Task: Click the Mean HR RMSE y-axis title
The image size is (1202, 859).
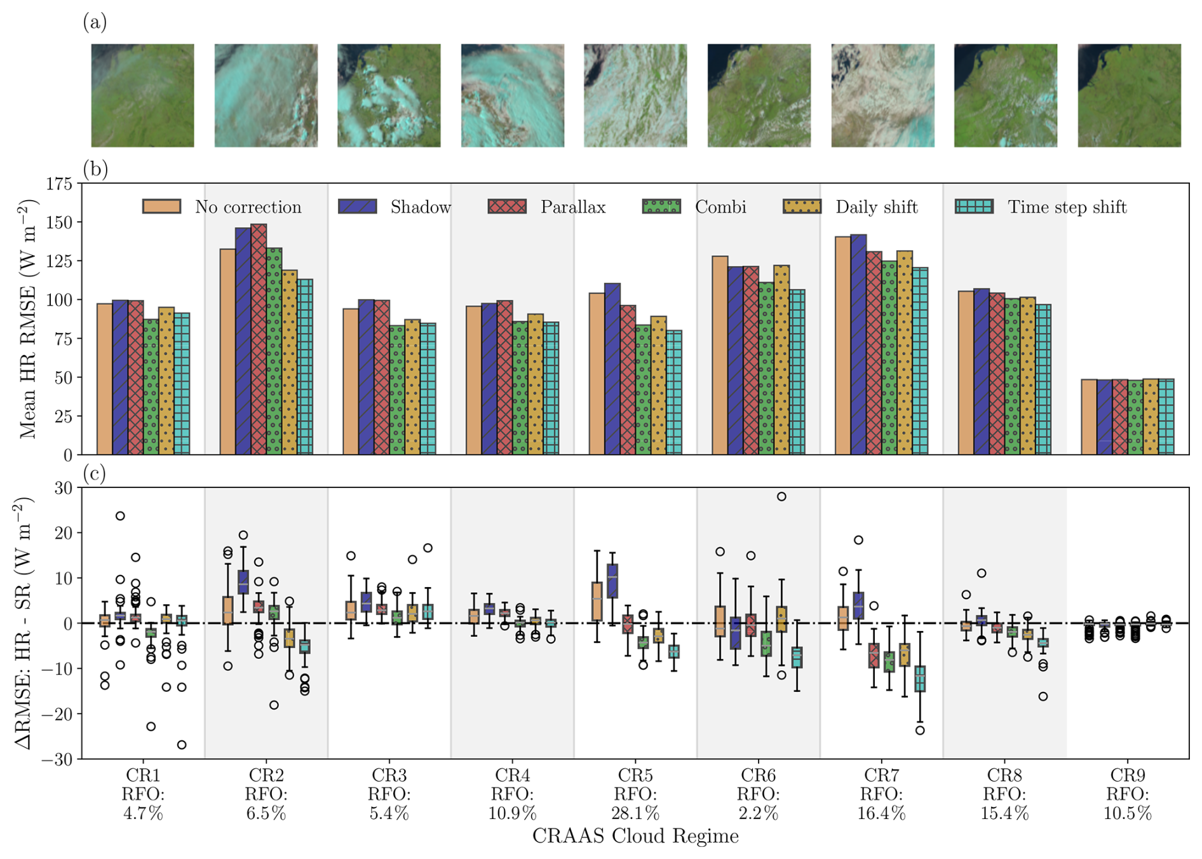Action: (28, 319)
